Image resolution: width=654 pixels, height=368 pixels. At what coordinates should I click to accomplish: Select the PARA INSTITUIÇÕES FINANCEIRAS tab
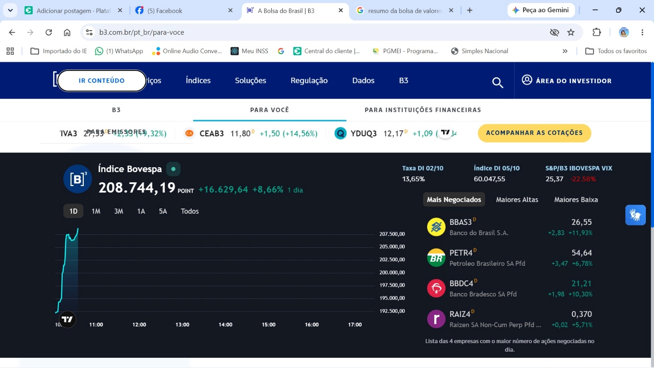423,110
